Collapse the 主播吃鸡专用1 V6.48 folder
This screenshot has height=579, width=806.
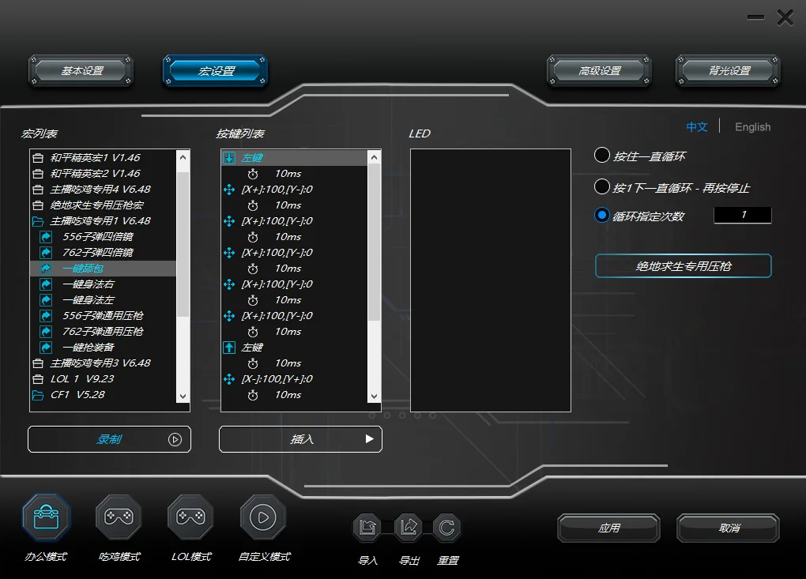tap(37, 221)
